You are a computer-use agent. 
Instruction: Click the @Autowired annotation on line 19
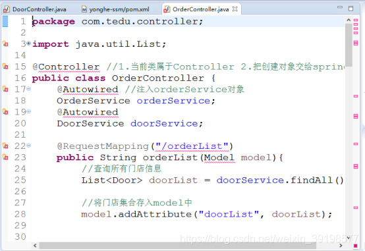coord(88,112)
